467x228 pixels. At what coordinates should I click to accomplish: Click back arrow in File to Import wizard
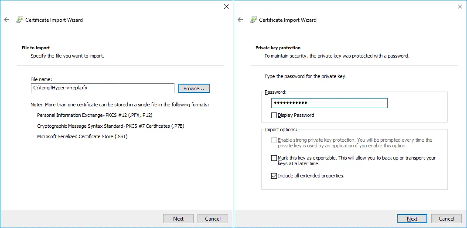tap(7, 20)
